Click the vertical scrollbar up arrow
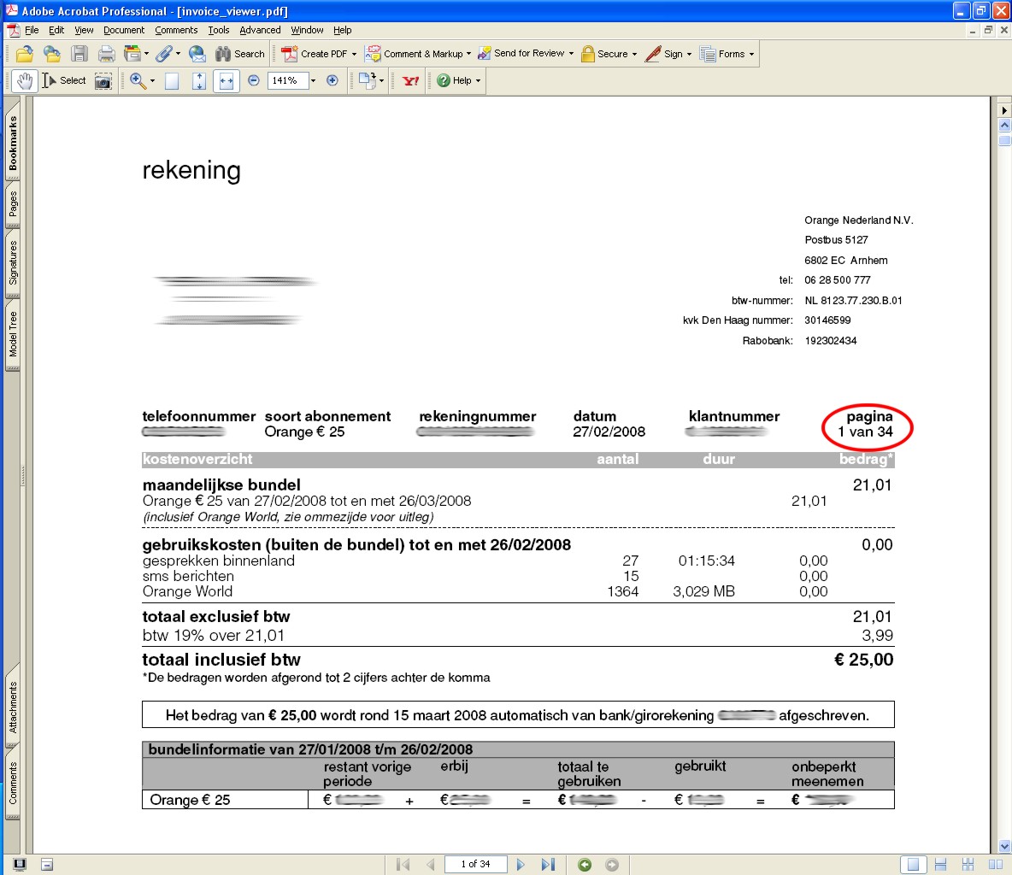 [x=1004, y=126]
